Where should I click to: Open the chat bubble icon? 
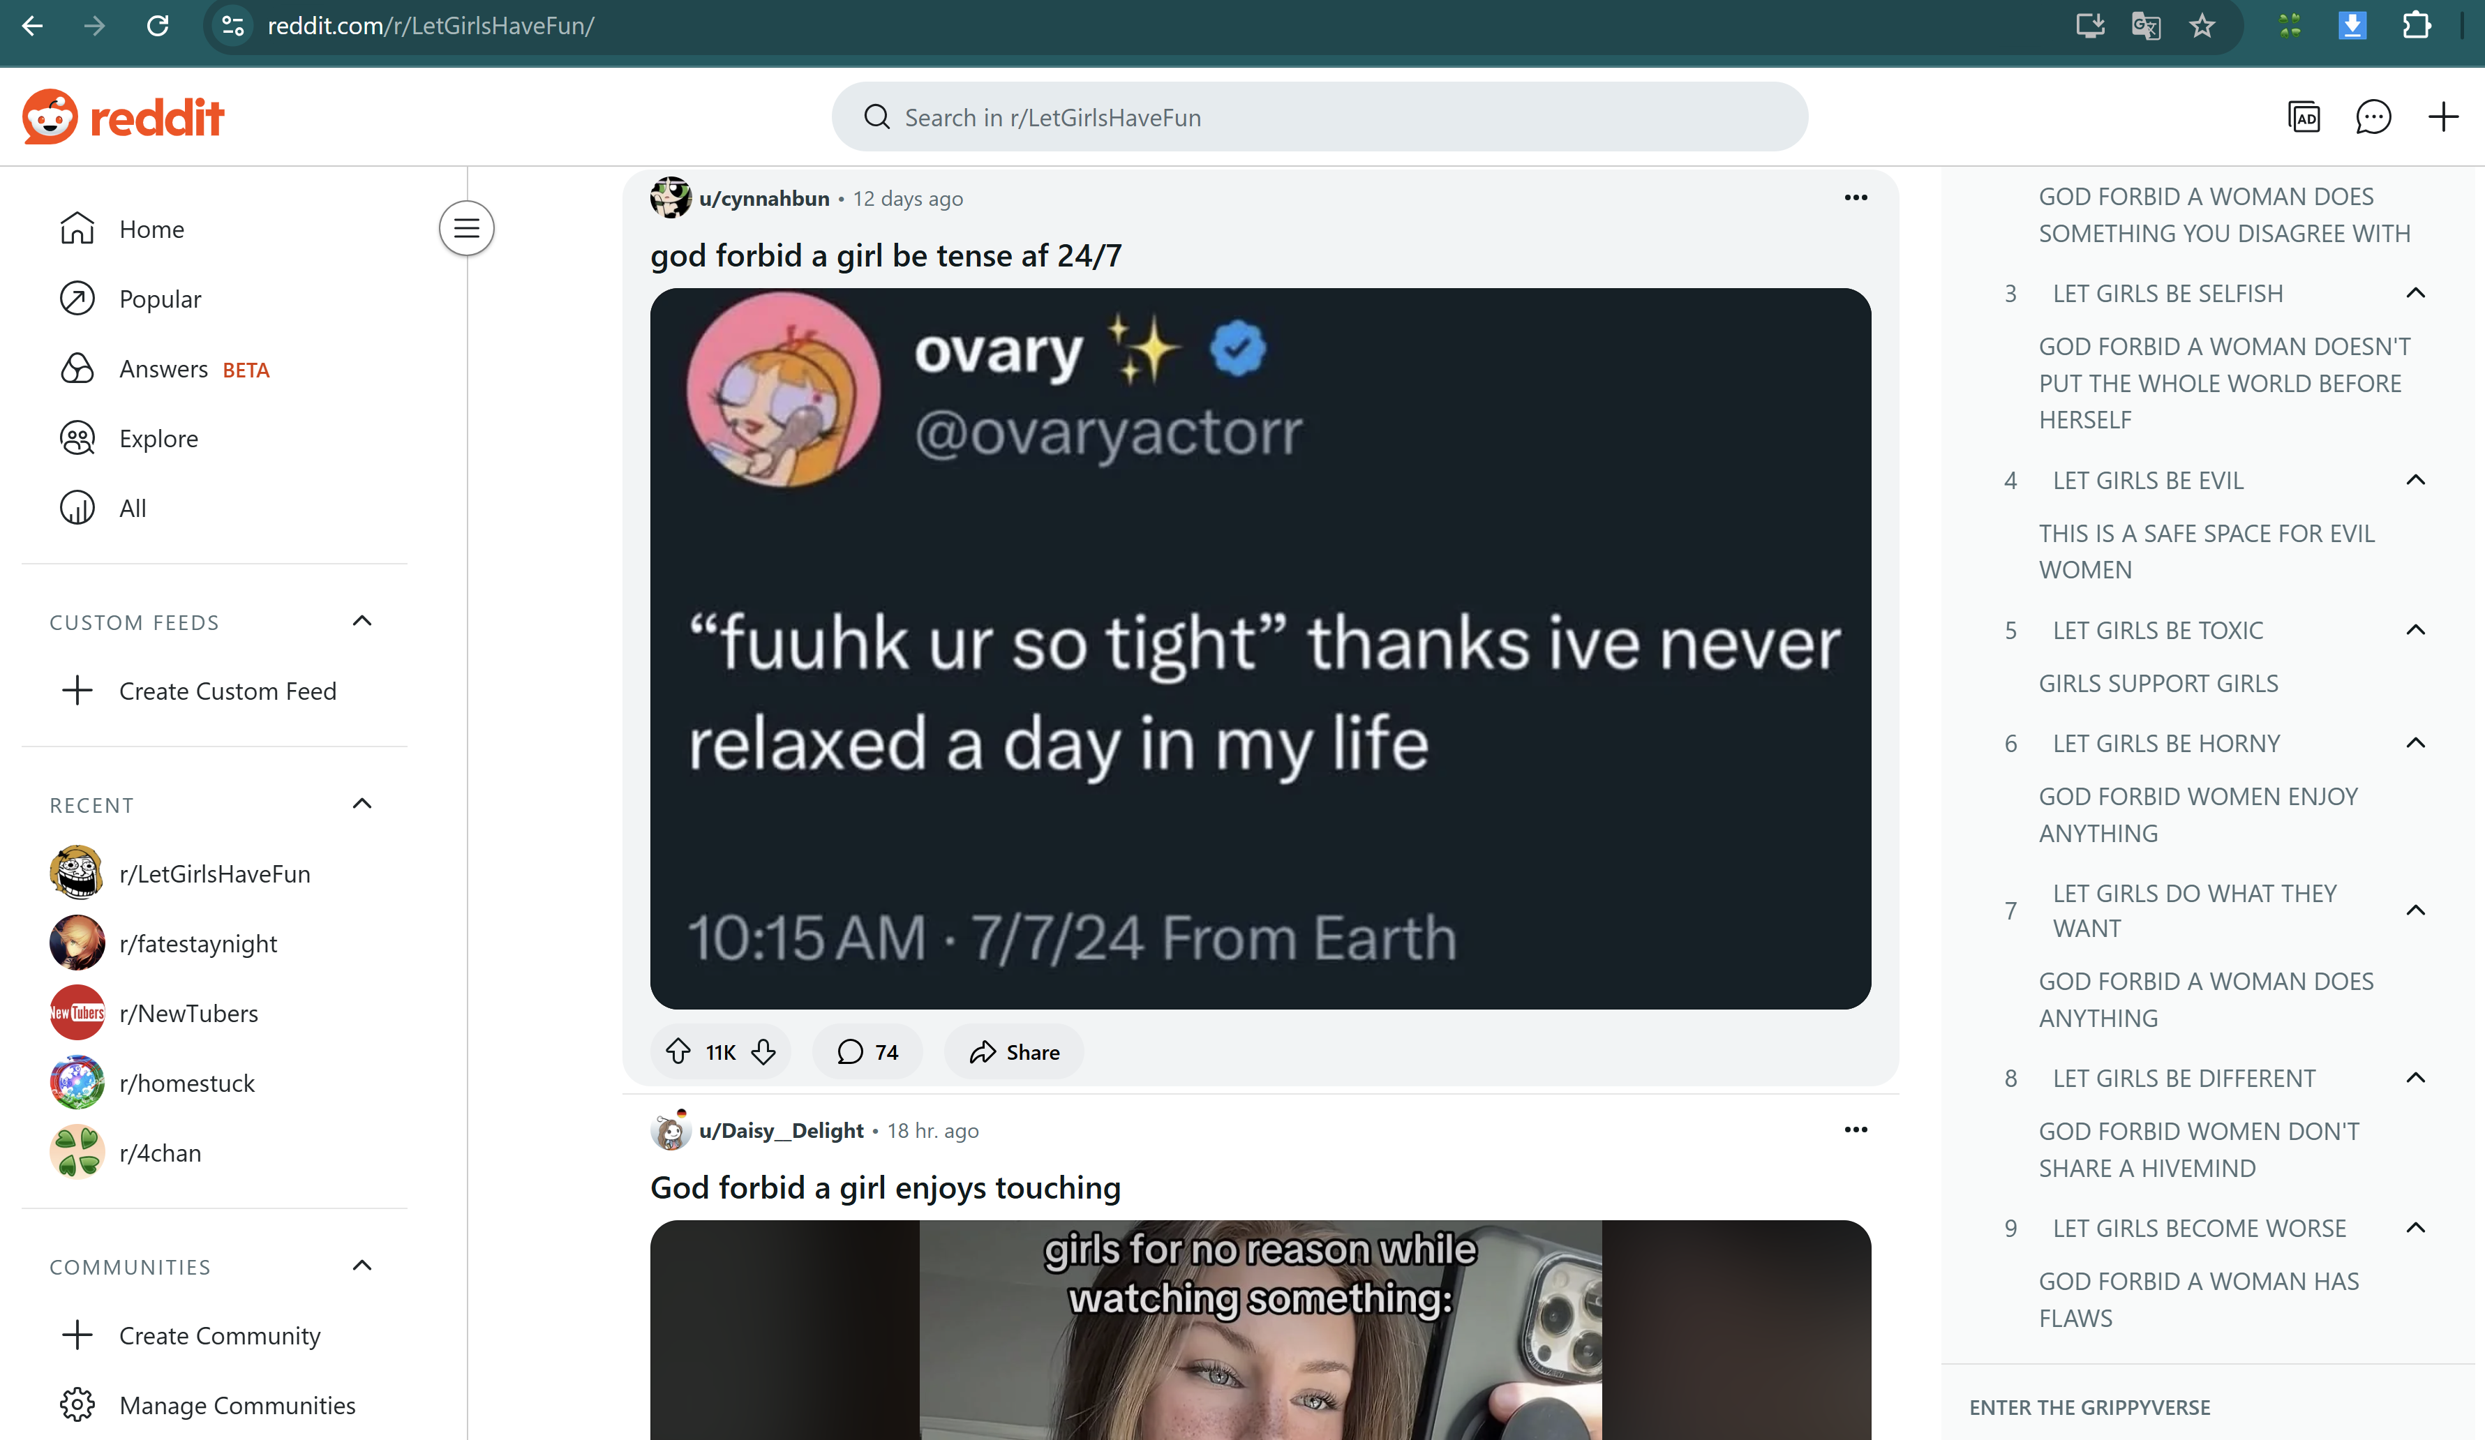pyautogui.click(x=2371, y=117)
